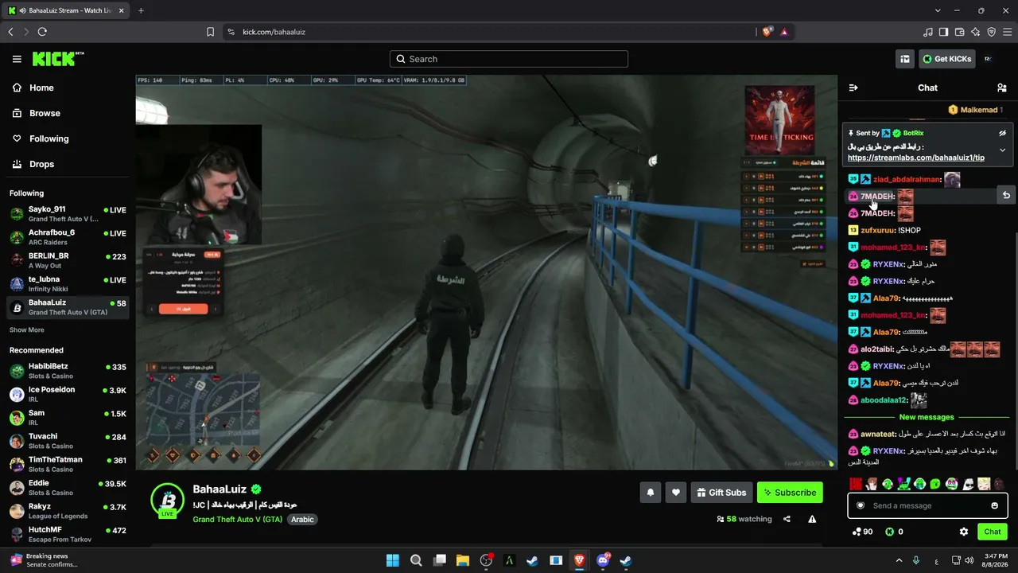
Task: Go to the Kick logo homepage
Action: tap(58, 59)
